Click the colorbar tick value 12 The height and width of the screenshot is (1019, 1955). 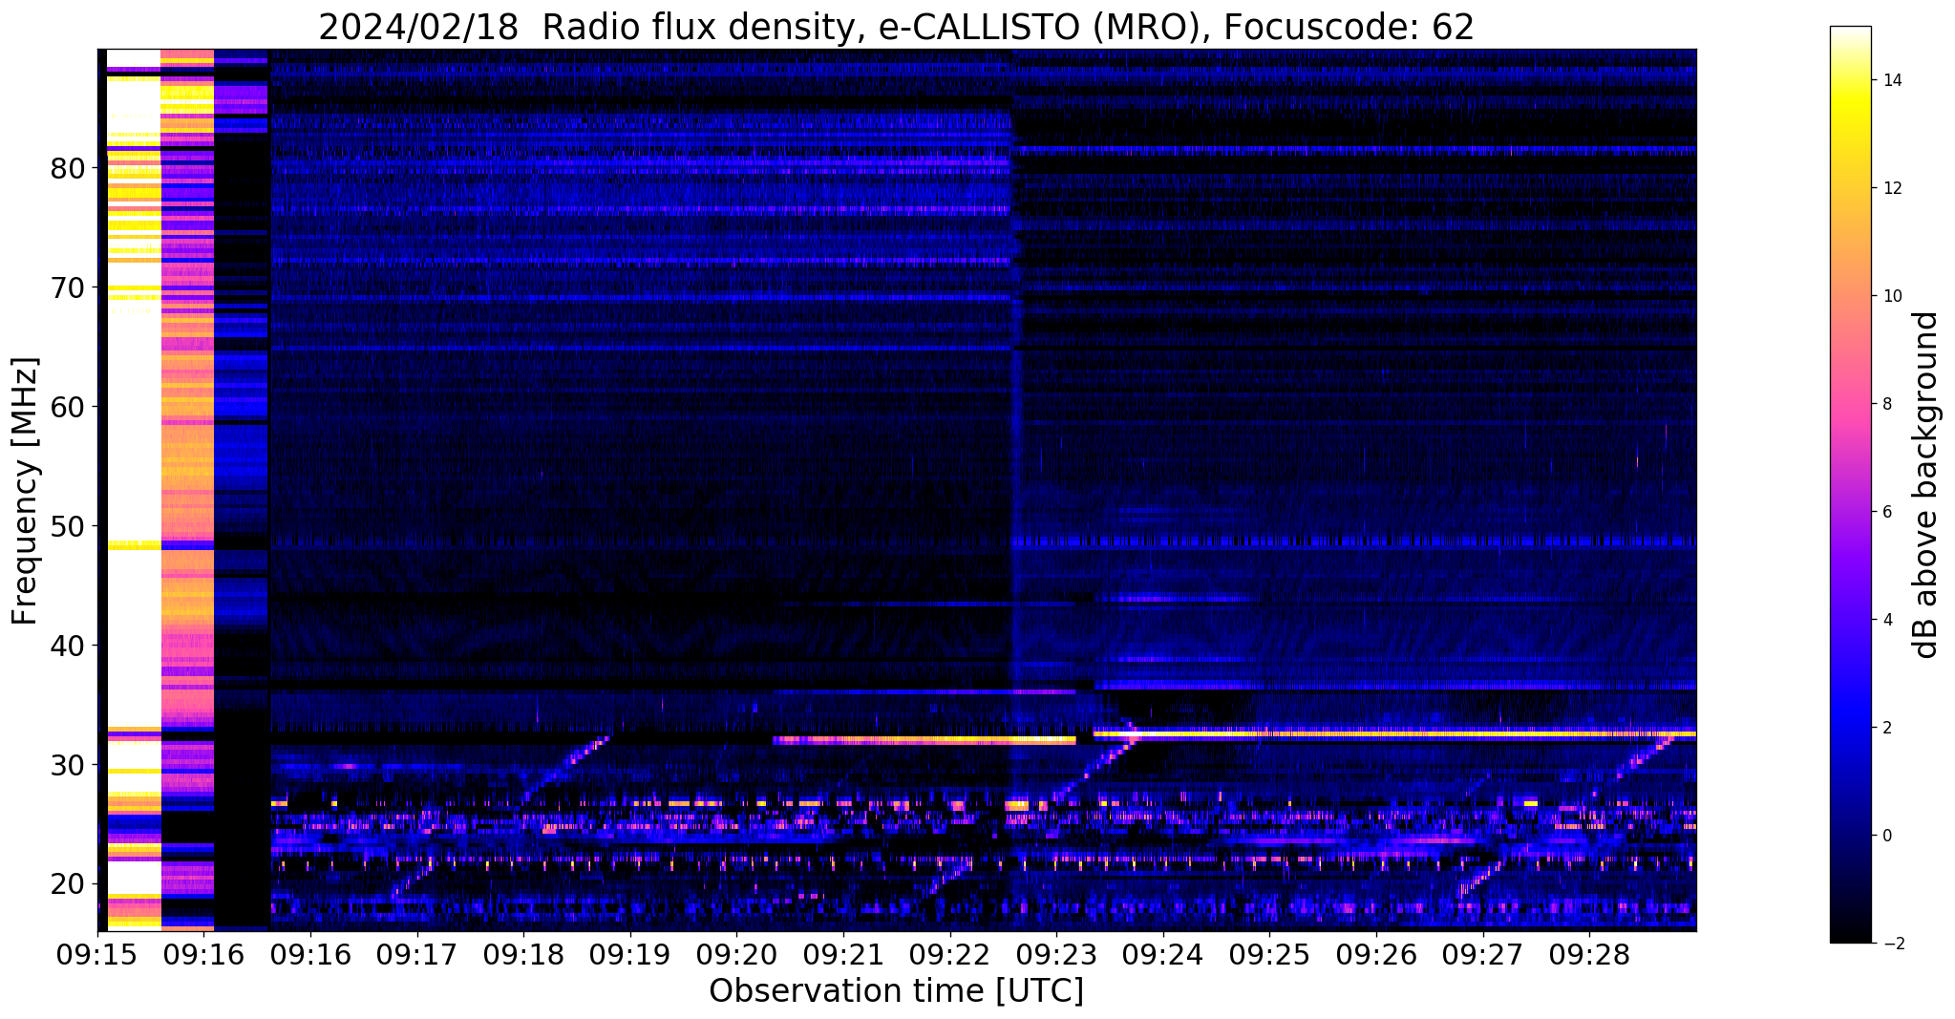1891,188
